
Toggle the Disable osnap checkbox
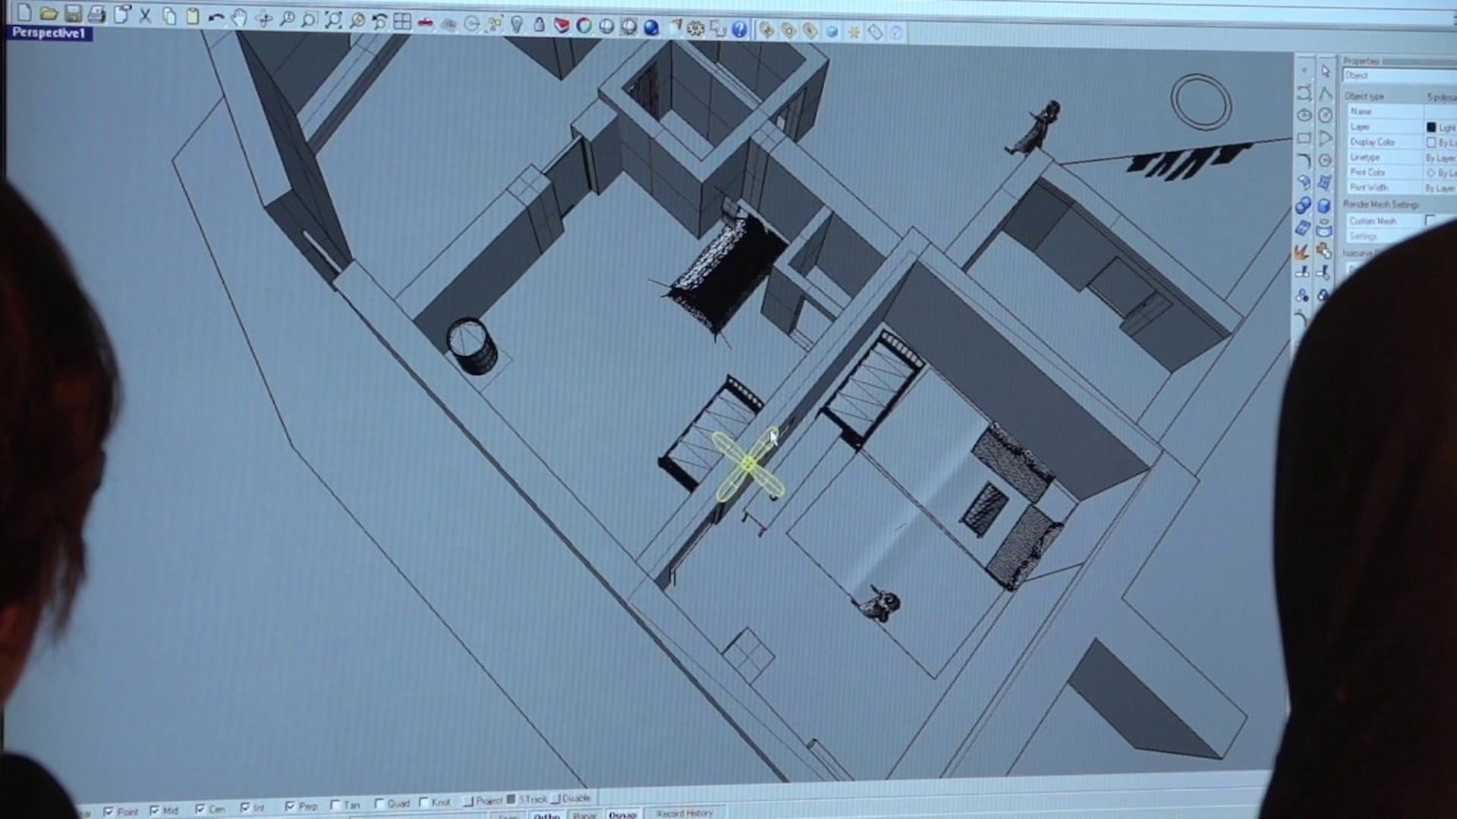coord(555,799)
